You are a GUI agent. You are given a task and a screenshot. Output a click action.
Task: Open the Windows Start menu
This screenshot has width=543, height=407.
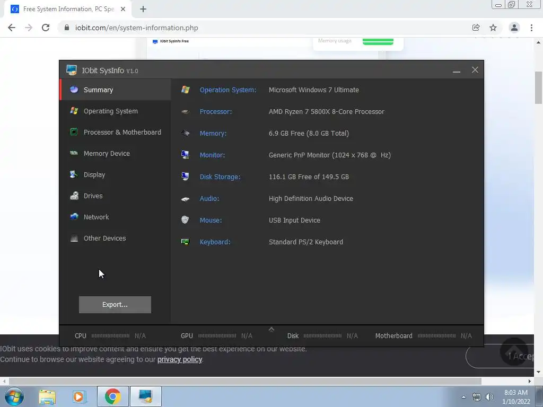(x=14, y=396)
